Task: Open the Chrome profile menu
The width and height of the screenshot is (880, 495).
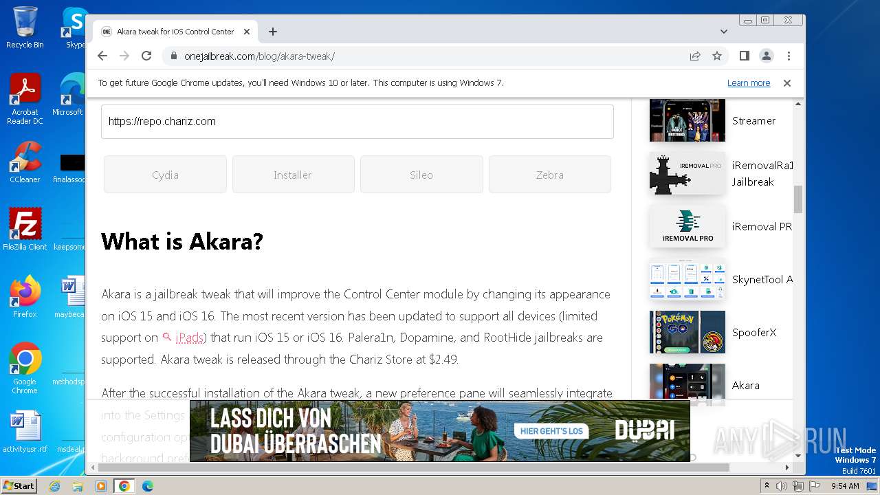Action: click(767, 56)
